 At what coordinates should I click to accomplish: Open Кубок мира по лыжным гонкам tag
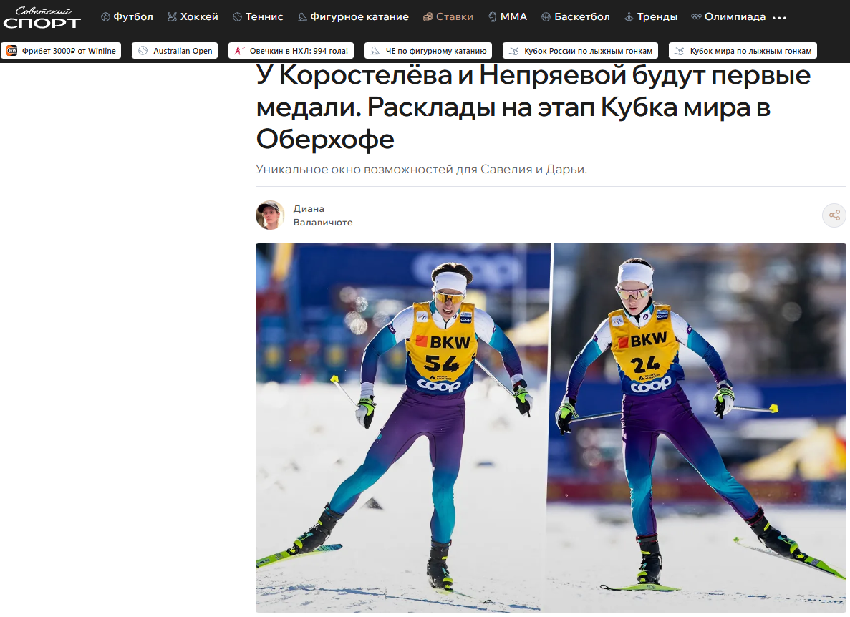[x=743, y=51]
